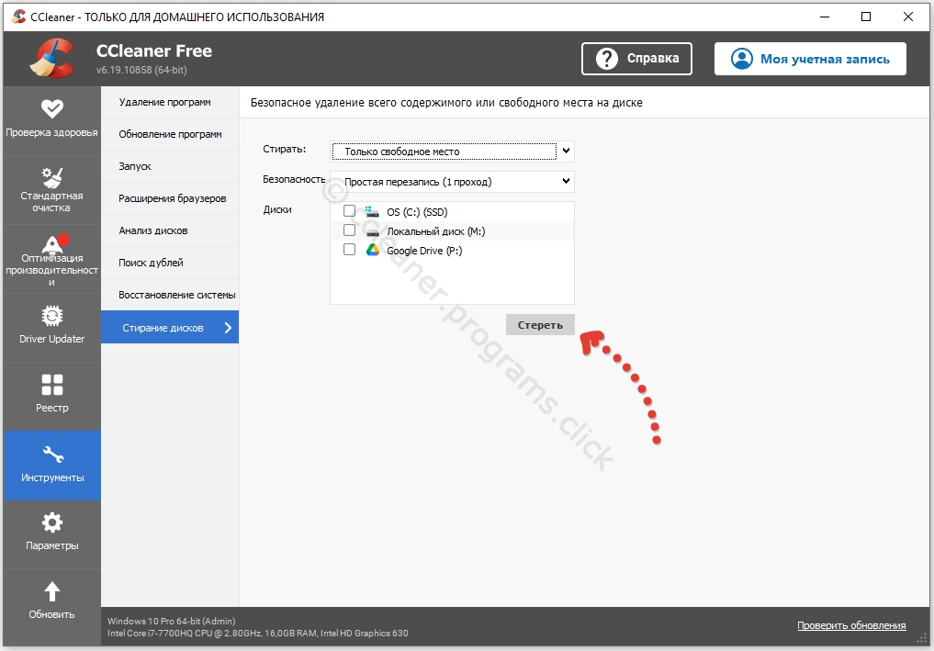
Task: Select Tools wrench icon
Action: tap(53, 455)
